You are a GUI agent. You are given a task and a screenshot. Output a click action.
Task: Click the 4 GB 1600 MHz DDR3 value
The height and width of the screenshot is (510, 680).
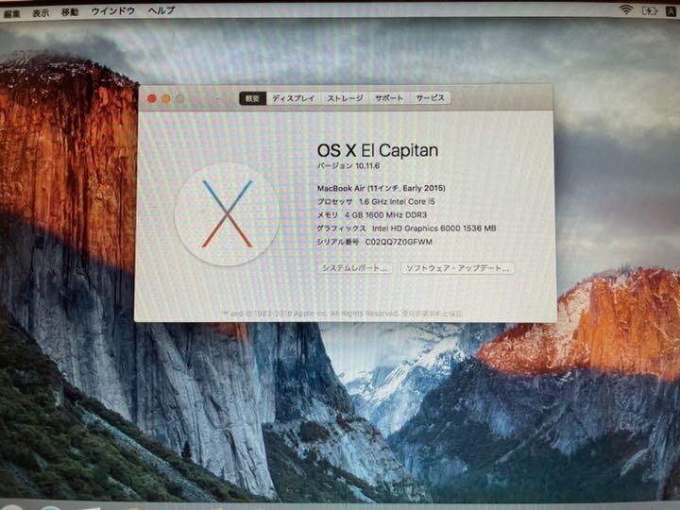pyautogui.click(x=386, y=215)
